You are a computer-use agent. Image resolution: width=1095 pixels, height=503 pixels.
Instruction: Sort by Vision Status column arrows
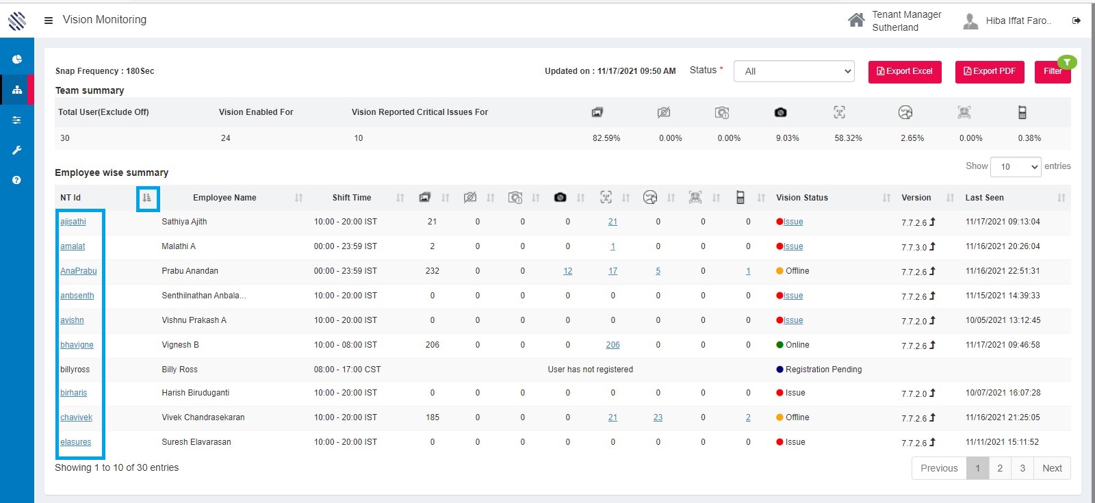click(x=886, y=198)
